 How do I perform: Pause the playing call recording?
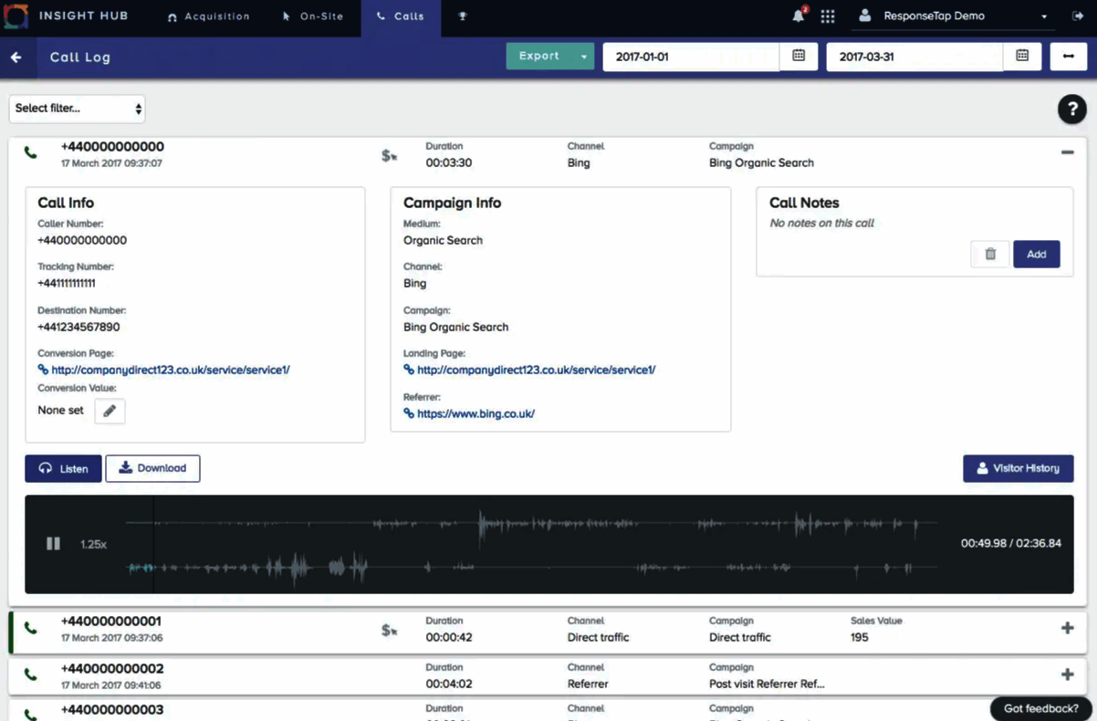click(53, 543)
